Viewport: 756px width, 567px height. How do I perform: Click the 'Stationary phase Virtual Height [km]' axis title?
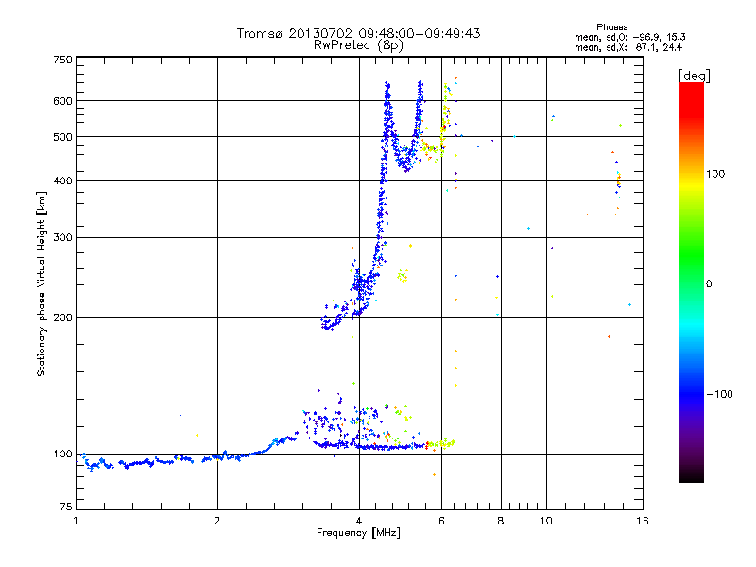41,283
